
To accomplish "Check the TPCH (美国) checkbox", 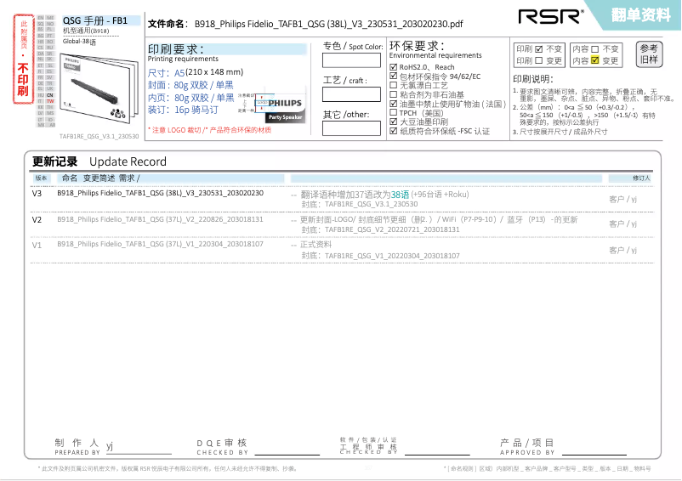I will (393, 113).
